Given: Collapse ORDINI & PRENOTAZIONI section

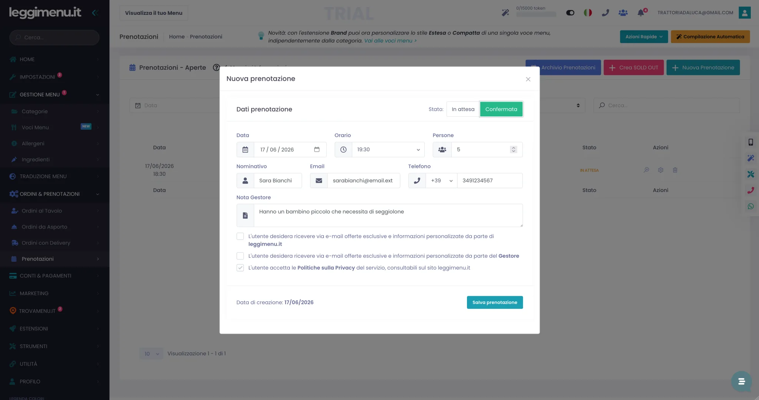Looking at the screenshot, I should (54, 194).
